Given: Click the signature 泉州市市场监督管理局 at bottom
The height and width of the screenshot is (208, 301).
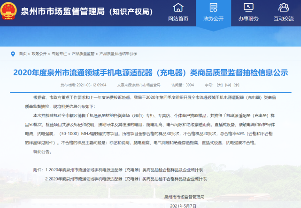Looking at the screenshot, I should click(x=184, y=197).
